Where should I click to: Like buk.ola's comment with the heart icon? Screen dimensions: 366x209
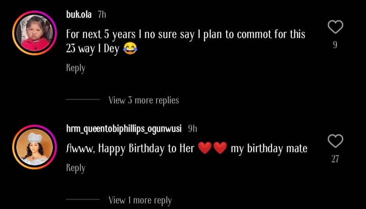point(335,27)
